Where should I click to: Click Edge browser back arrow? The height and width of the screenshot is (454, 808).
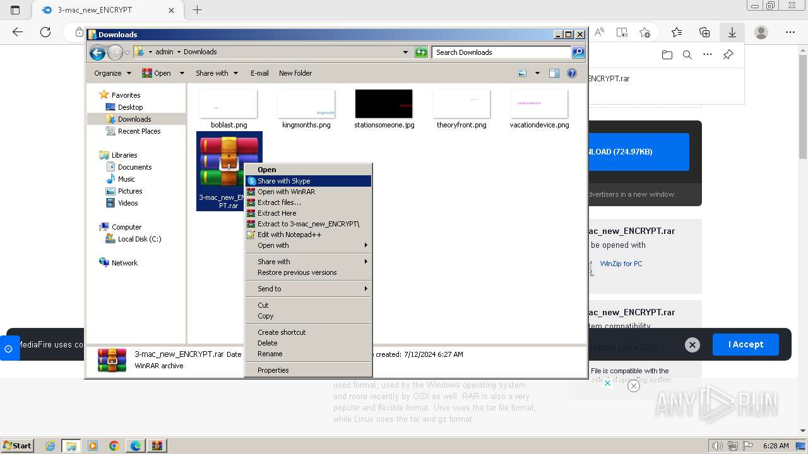[18, 32]
